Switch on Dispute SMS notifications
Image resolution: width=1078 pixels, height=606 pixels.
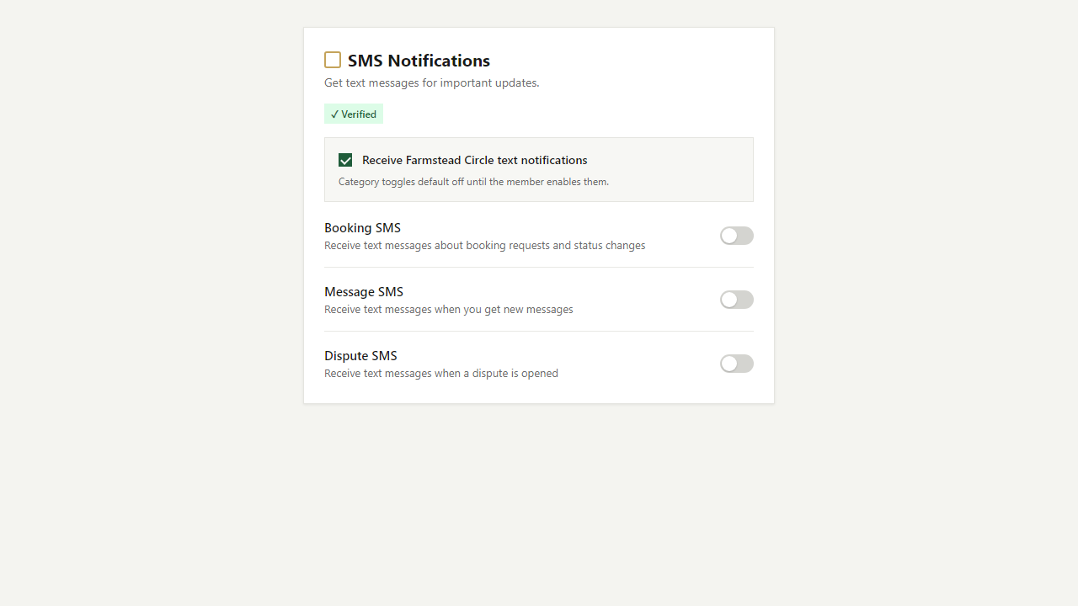[x=737, y=364]
